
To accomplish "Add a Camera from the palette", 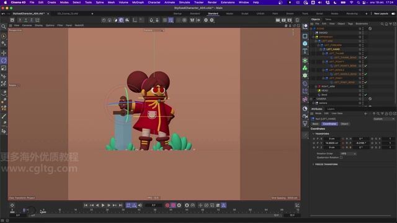I will click(305, 116).
